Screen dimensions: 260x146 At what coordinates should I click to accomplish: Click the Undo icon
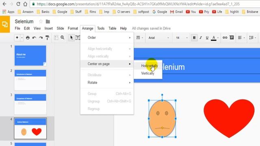[34, 38]
